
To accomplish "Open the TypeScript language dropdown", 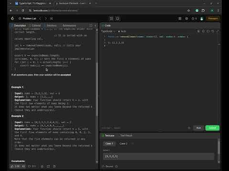I will pyautogui.click(x=108, y=31).
